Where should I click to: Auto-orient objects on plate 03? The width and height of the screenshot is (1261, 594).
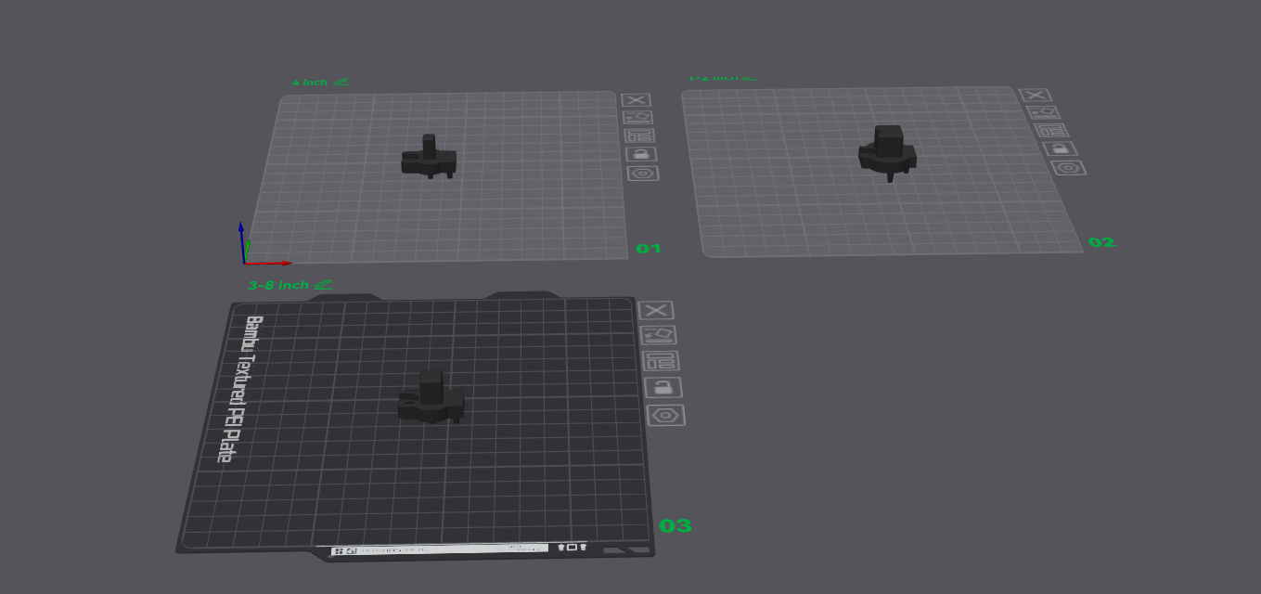pyautogui.click(x=659, y=335)
